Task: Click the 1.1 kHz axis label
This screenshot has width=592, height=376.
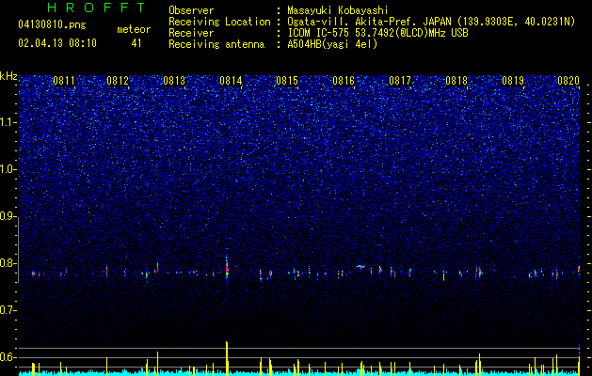Action: [8, 122]
